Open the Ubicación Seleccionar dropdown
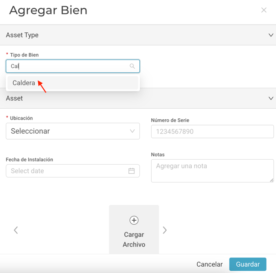 point(73,131)
